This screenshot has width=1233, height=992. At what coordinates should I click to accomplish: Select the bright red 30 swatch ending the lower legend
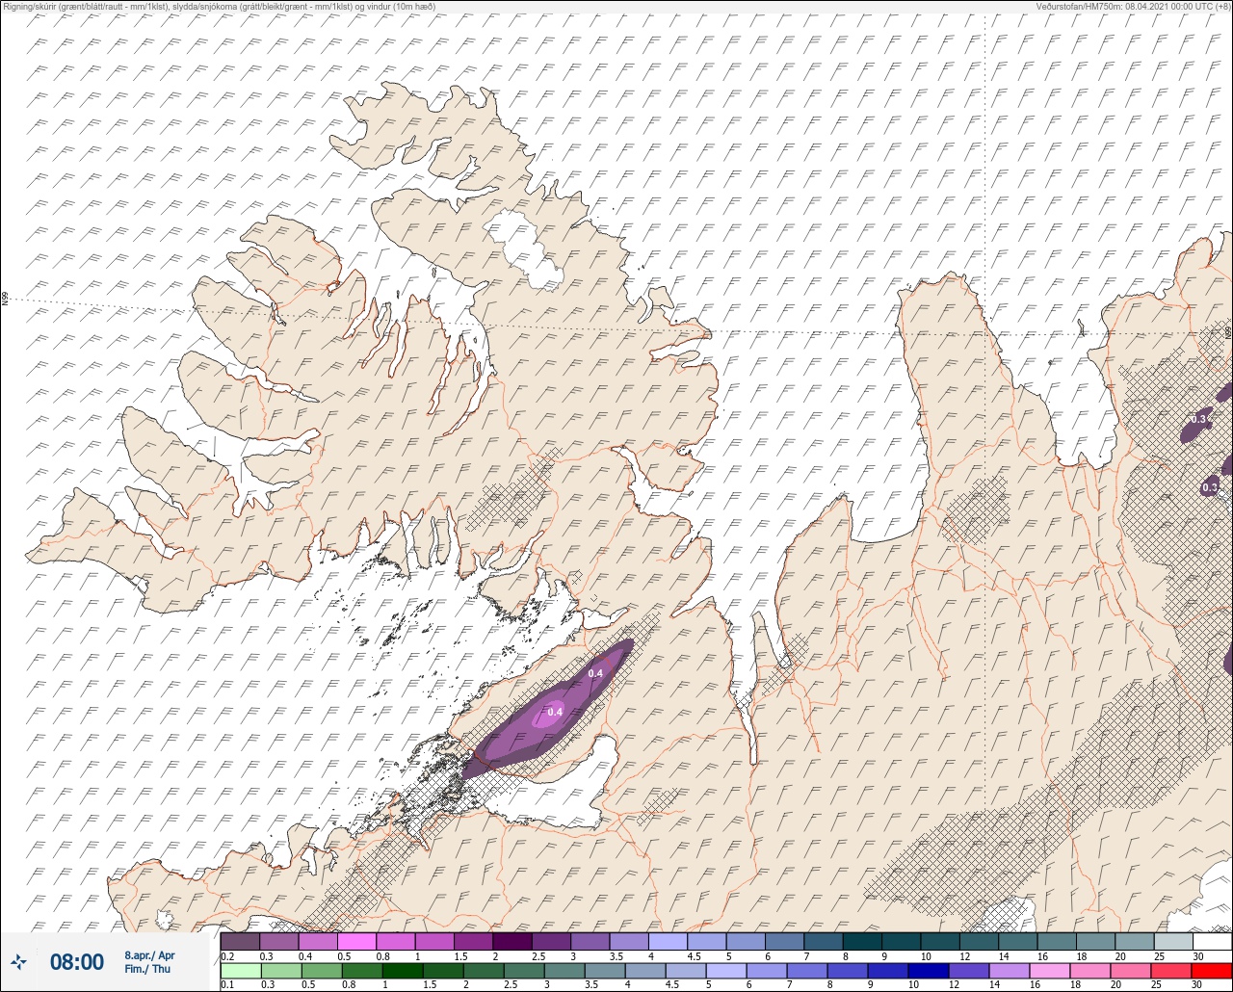tap(1212, 971)
